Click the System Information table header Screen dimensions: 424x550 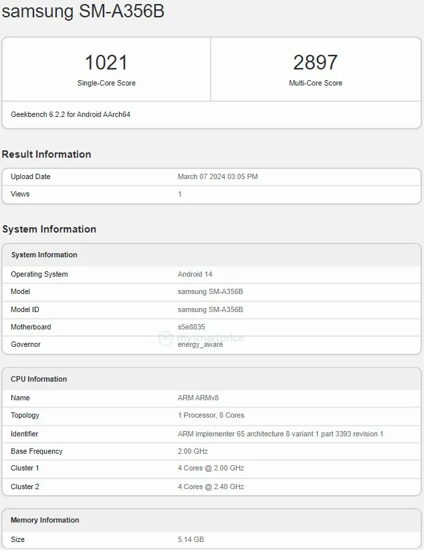tap(44, 255)
